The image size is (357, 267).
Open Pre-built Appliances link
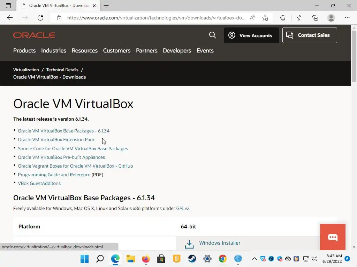click(61, 157)
